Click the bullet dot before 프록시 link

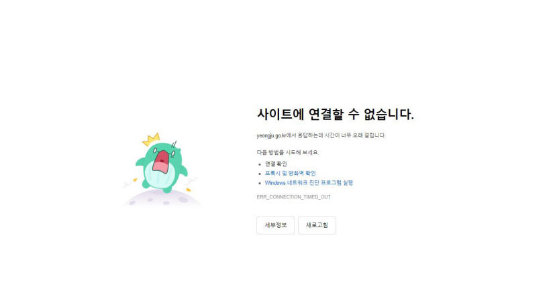click(x=260, y=174)
